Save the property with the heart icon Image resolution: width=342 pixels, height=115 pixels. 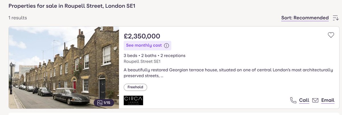(331, 35)
